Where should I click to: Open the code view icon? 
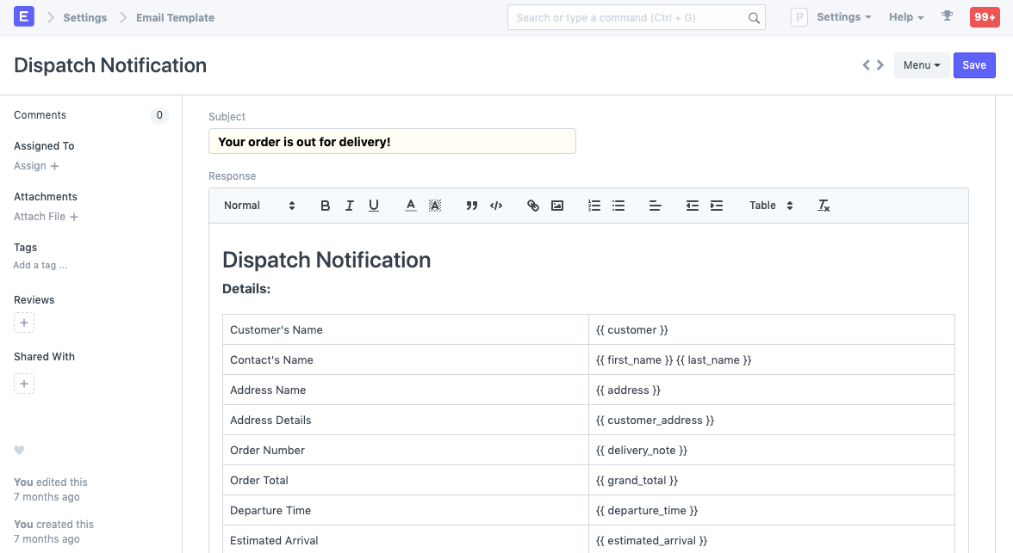[x=496, y=206]
